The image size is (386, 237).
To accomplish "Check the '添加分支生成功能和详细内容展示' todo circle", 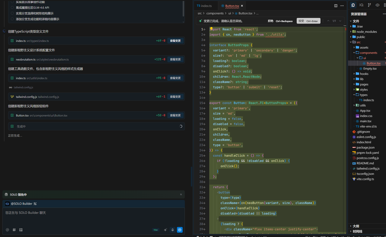I will pyautogui.click(x=12, y=19).
